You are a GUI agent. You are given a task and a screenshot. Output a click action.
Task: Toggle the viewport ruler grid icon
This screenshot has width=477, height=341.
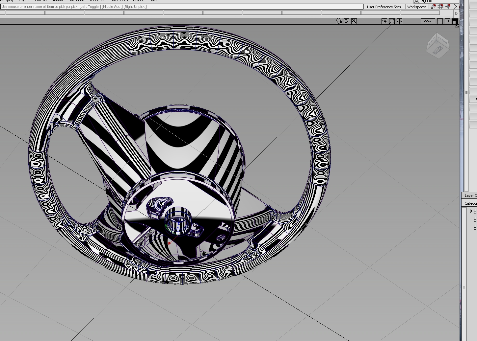(x=440, y=21)
